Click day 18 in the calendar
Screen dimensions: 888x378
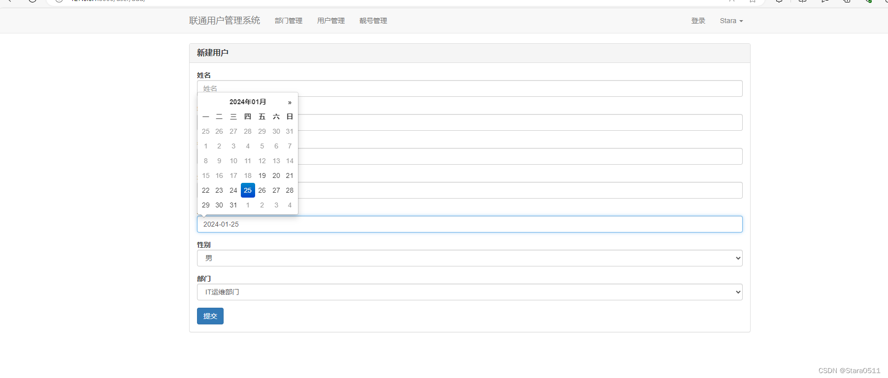point(248,175)
